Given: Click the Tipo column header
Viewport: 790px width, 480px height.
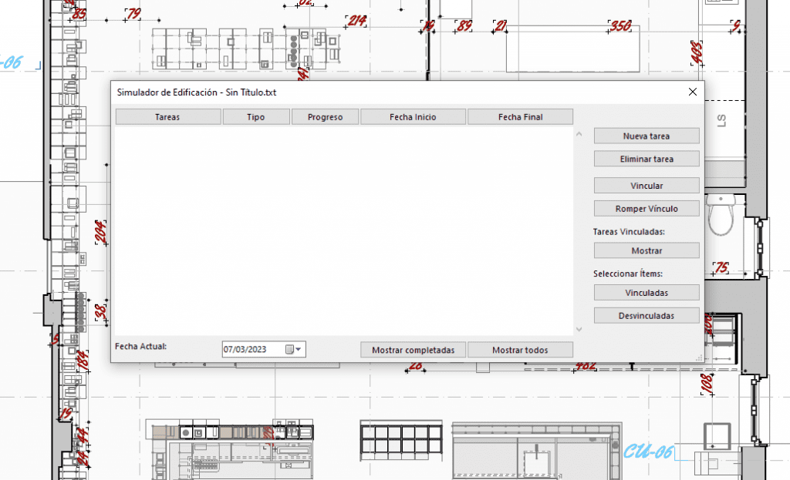Looking at the screenshot, I should [255, 117].
